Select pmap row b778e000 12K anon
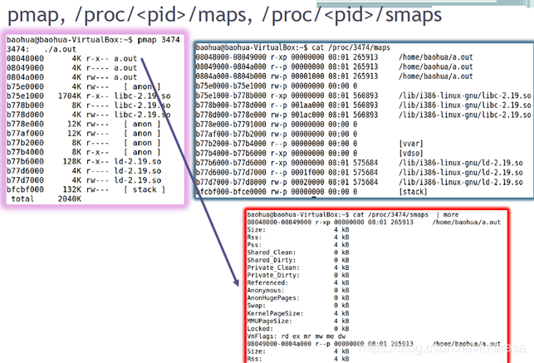 coord(83,124)
